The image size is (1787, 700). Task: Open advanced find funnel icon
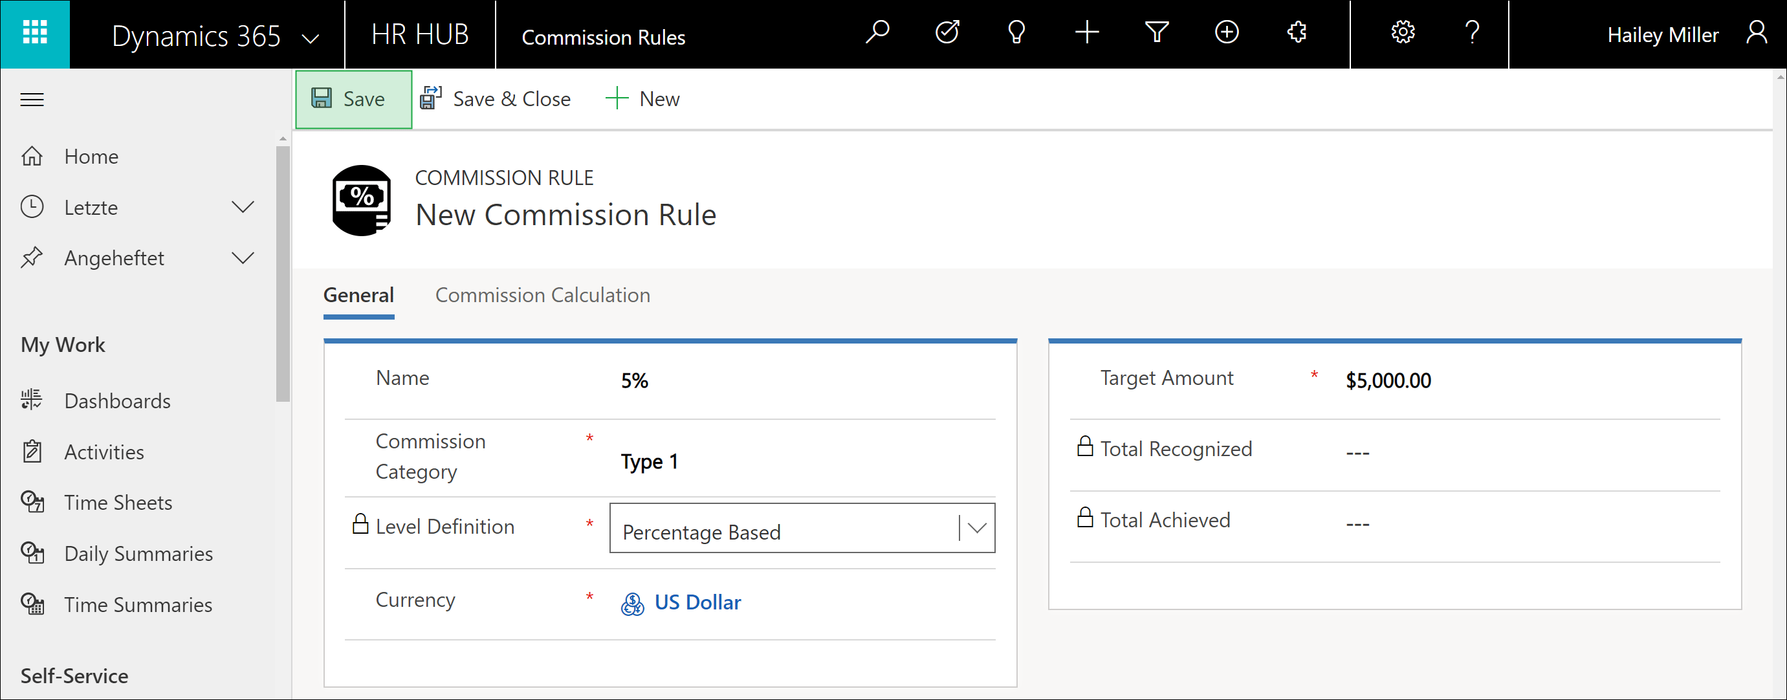[x=1156, y=32]
